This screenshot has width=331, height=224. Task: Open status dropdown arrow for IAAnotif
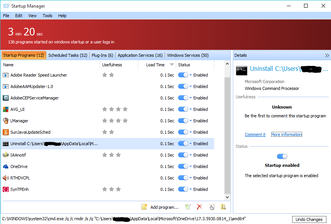point(191,155)
